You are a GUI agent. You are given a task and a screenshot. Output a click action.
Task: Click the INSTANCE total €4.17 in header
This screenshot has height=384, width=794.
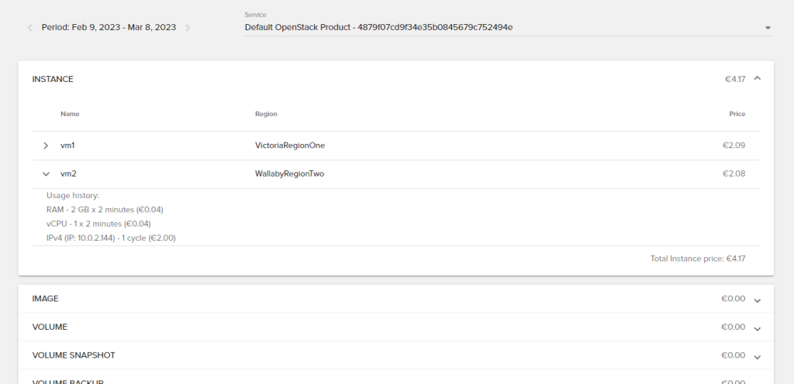pos(735,79)
